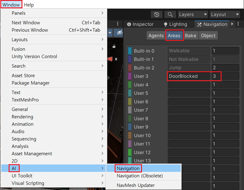Click the User 4 name field
This screenshot has height=190, width=244.
(189, 85)
